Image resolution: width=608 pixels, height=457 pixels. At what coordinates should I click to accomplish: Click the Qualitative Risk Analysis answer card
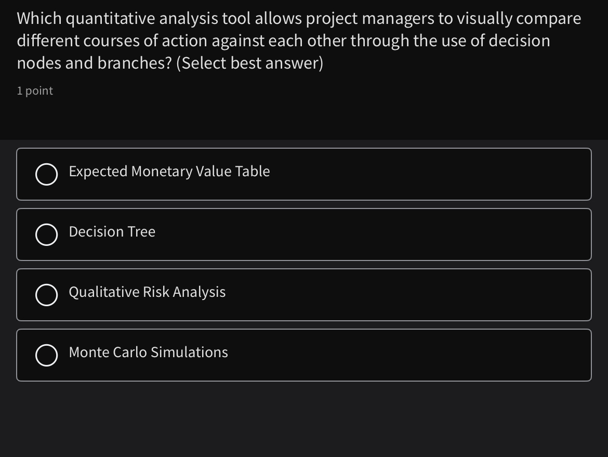[x=304, y=295]
